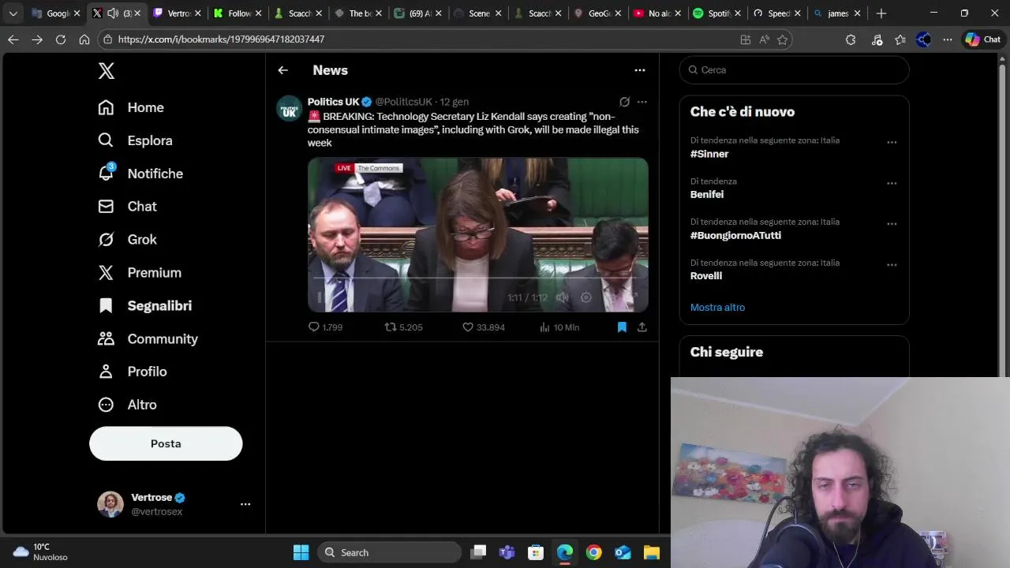View the post analytics showing 10 Mln
The width and height of the screenshot is (1010, 568).
tap(559, 327)
